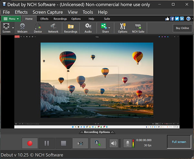Click the Share toolbar icon
194x159 pixels.
point(104,28)
